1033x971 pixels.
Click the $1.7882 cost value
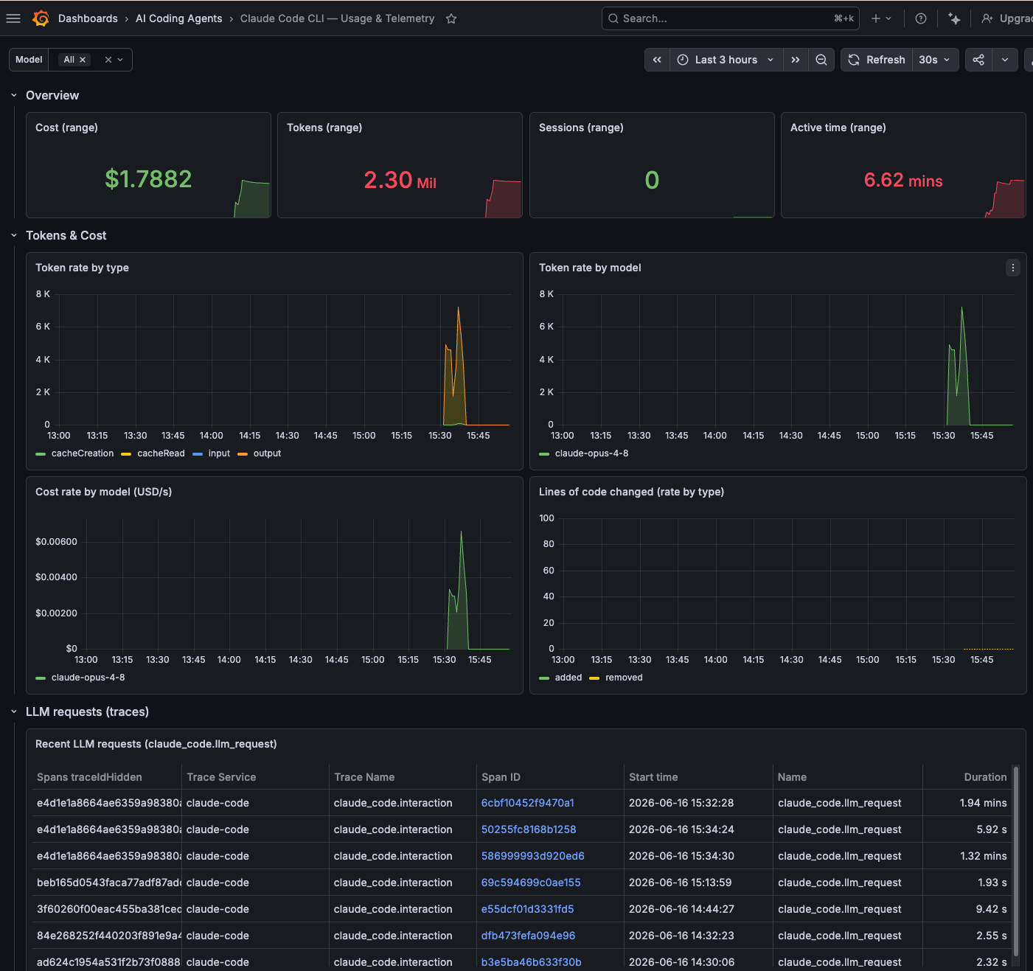click(x=148, y=179)
